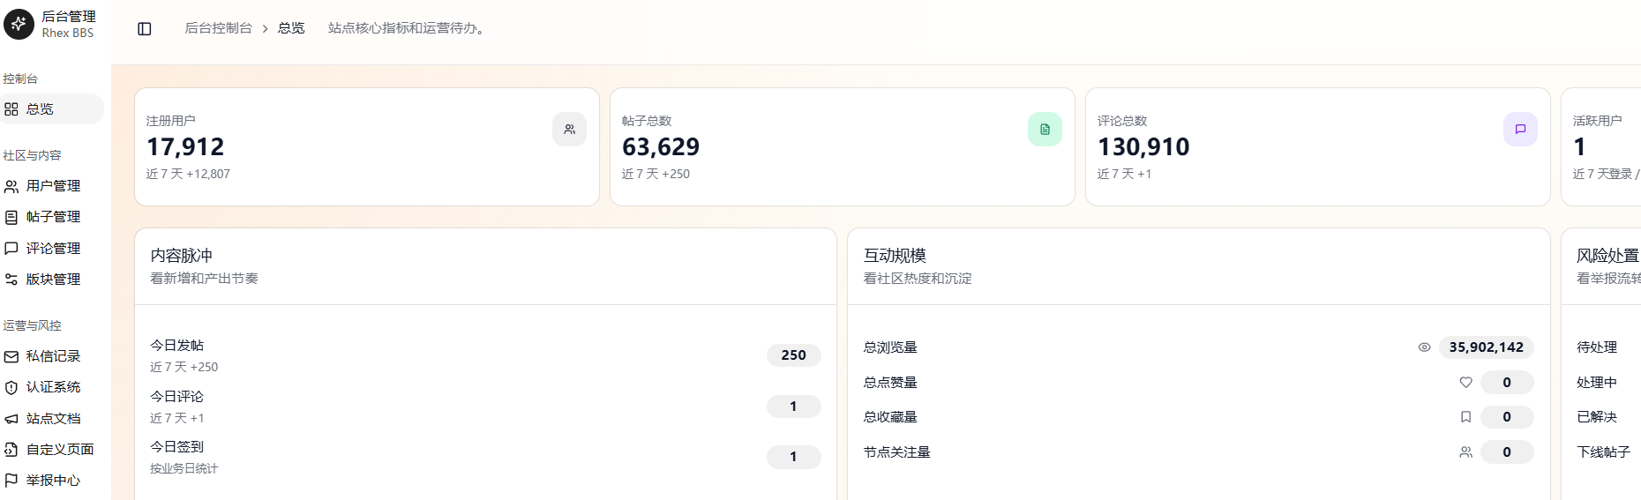Click the heart icon beside total likes
The image size is (1641, 500).
click(x=1465, y=382)
